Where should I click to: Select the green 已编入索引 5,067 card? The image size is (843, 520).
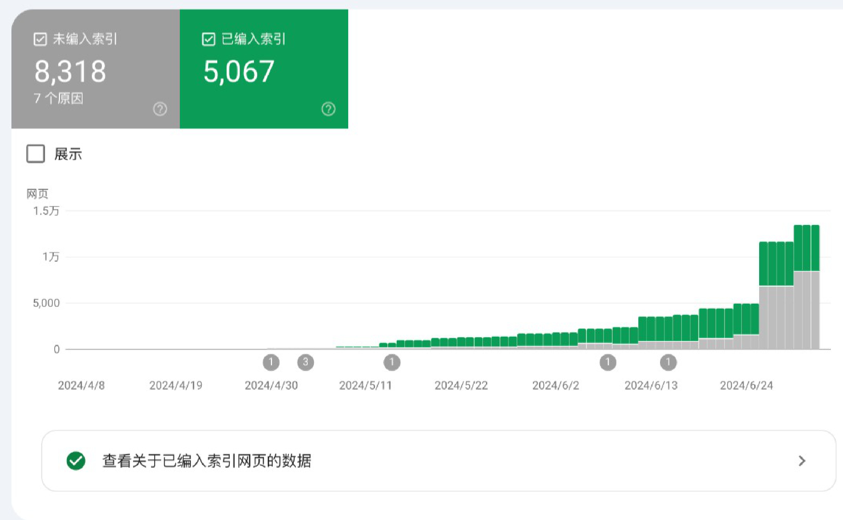[263, 69]
